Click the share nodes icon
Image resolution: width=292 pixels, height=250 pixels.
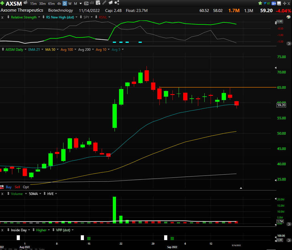[x=117, y=3]
